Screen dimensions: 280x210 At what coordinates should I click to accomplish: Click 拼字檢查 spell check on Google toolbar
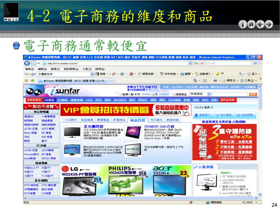(x=168, y=74)
